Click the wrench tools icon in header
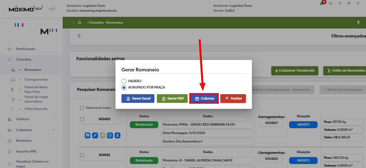Screen dimensions: 366x168 click(x=340, y=3)
